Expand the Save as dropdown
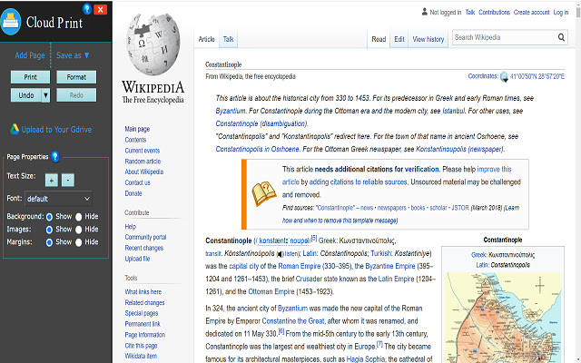Image resolution: width=581 pixels, height=363 pixels. (x=73, y=55)
